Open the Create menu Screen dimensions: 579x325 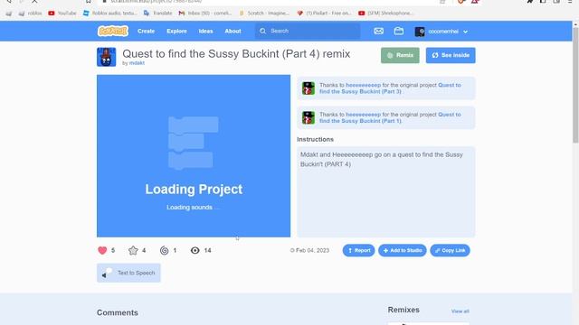[146, 31]
